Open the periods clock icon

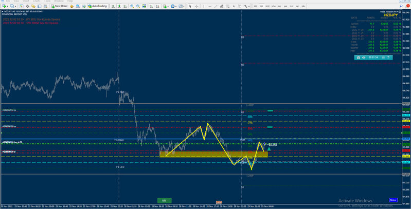click(x=172, y=6)
